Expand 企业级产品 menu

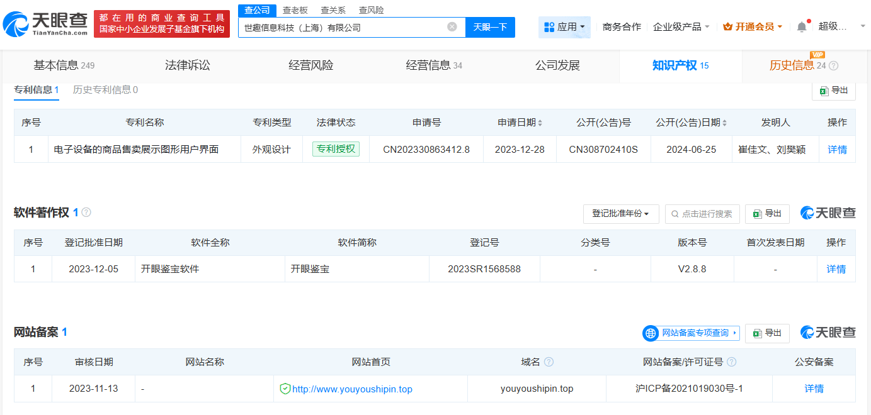[x=681, y=27]
